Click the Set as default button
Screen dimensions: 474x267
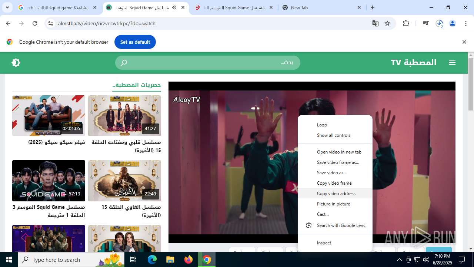point(135,42)
